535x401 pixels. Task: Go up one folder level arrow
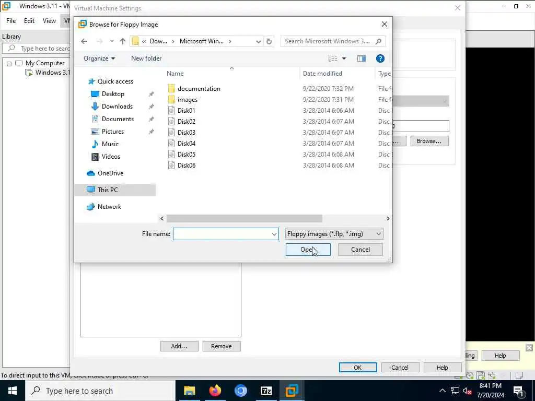pos(122,41)
